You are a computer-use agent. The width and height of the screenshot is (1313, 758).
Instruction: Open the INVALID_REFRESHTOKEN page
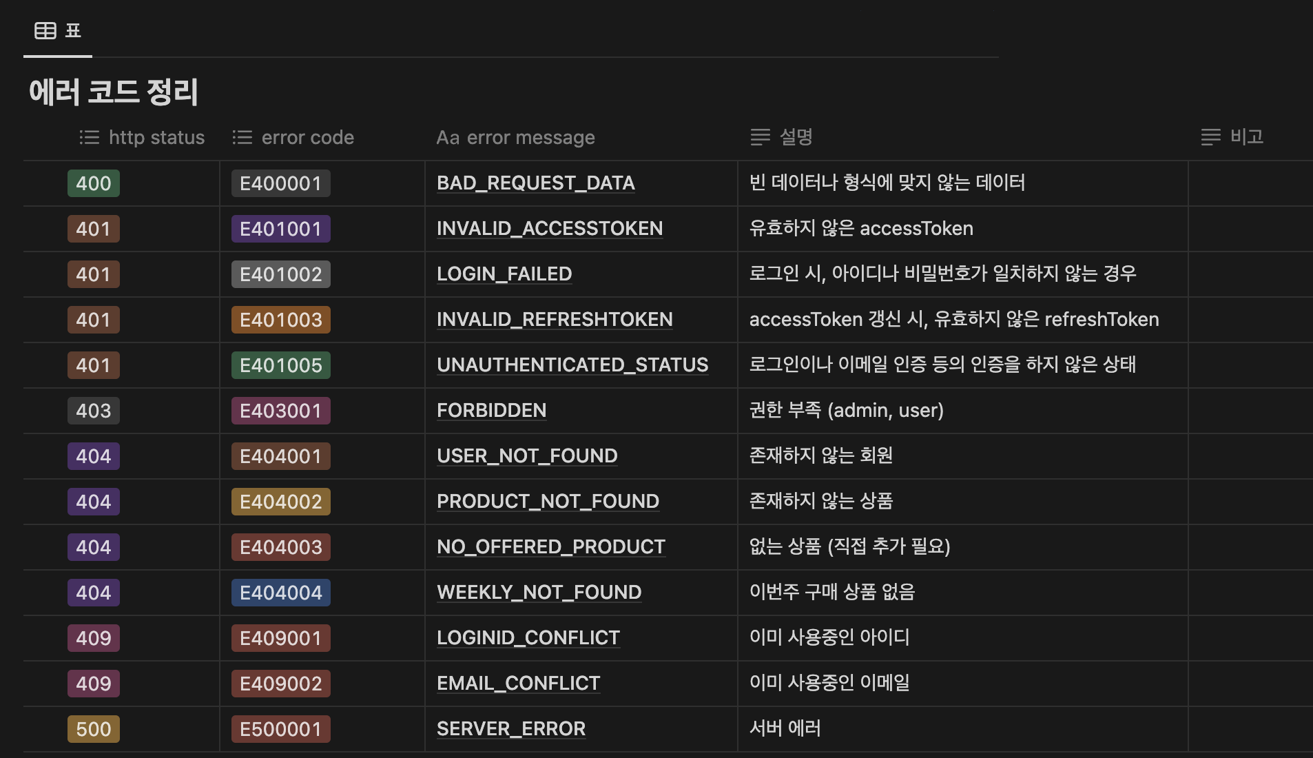tap(555, 320)
